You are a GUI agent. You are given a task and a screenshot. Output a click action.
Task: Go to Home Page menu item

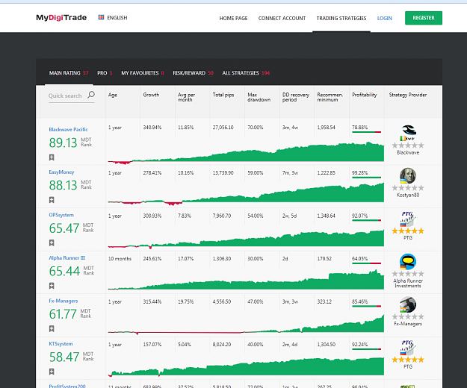233,19
